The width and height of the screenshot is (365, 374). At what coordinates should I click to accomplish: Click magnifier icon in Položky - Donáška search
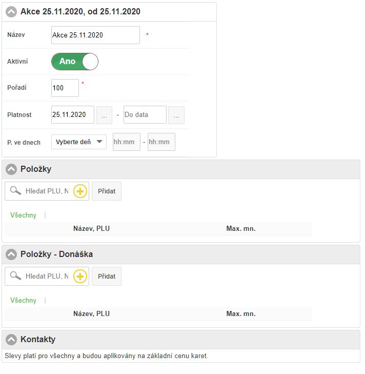pos(16,277)
